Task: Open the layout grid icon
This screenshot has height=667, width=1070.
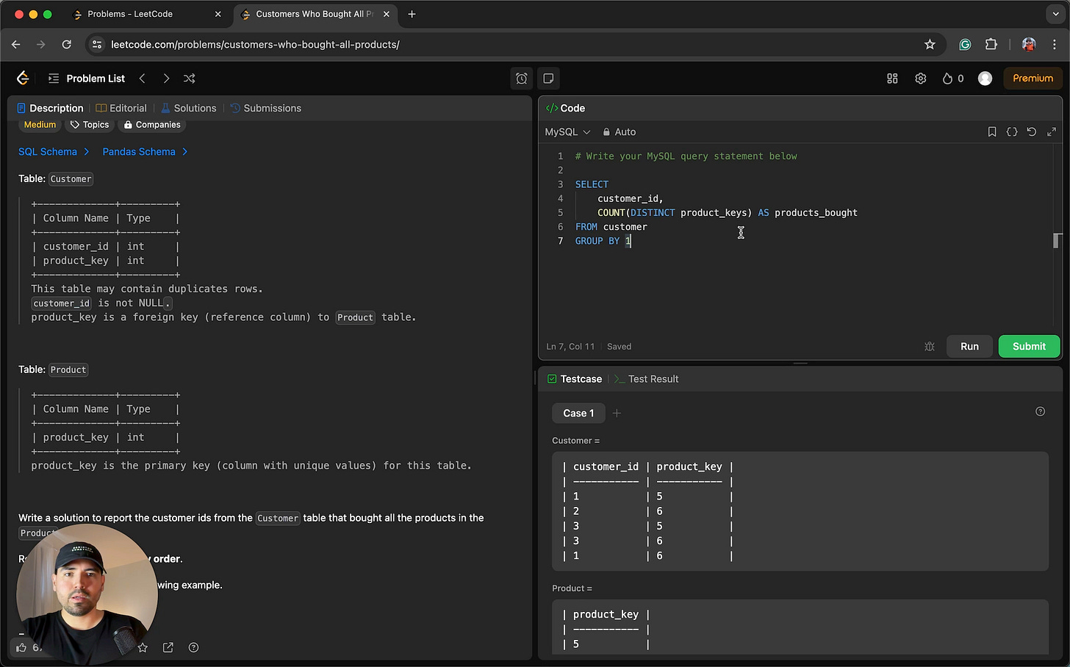Action: pyautogui.click(x=892, y=79)
